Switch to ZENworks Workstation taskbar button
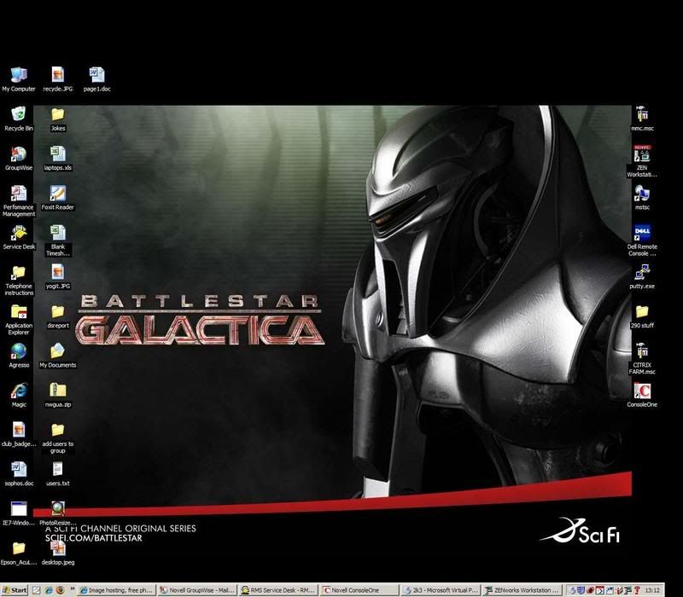683x597 pixels. click(522, 590)
